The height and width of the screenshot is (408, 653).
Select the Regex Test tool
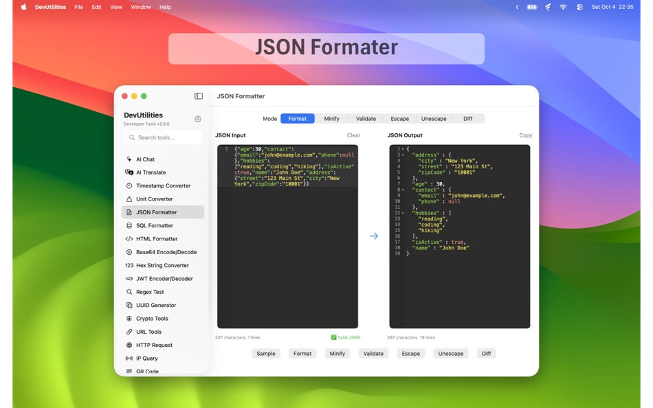point(163,292)
